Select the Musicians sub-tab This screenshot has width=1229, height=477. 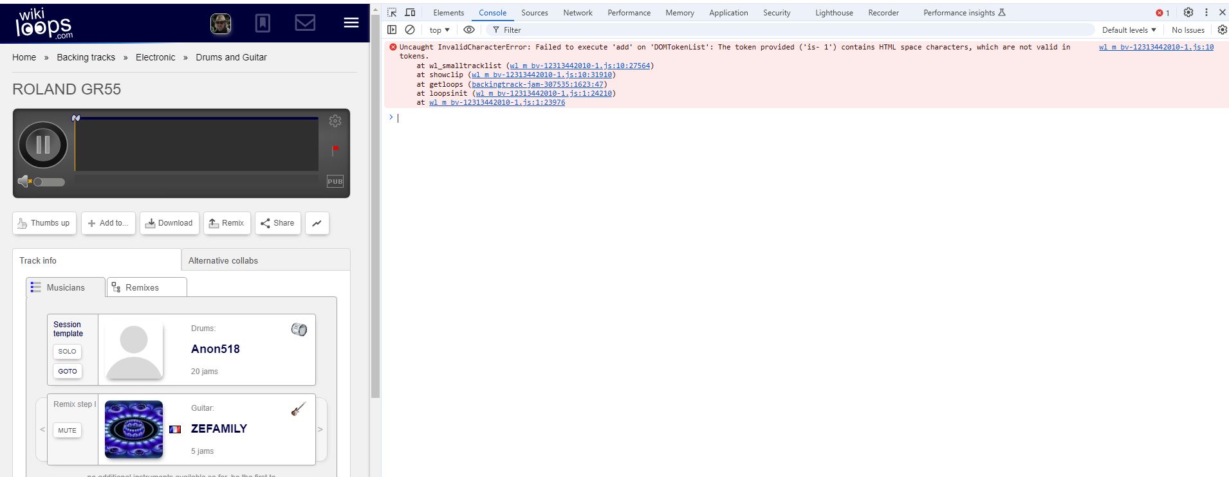[x=65, y=287]
